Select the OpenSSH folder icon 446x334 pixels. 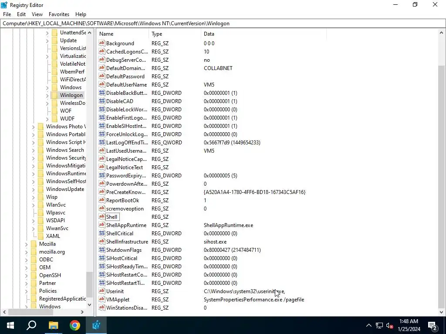click(x=34, y=275)
